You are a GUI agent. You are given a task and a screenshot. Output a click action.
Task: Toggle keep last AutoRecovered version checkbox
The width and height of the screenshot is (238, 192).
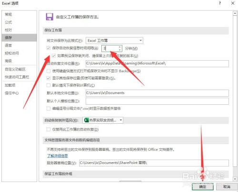(x=53, y=55)
